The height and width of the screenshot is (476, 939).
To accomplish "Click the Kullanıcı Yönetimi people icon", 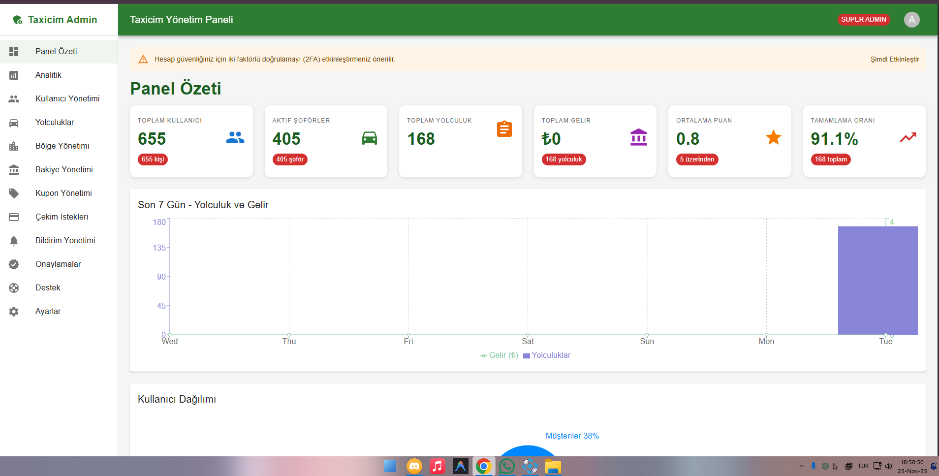I will coord(14,99).
